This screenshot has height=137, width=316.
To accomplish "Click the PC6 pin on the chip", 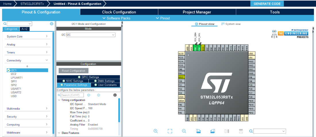I will 252,97.
